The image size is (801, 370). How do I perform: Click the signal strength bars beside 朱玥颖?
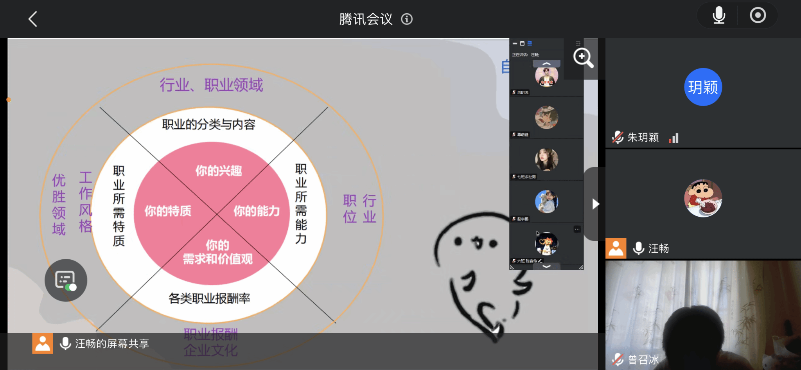point(674,138)
